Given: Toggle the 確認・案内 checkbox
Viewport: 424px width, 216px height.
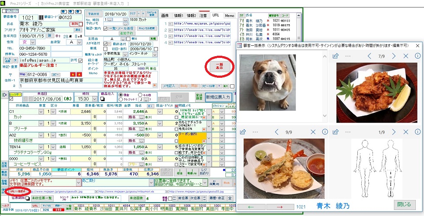Looking at the screenshot, I should click(106, 29).
